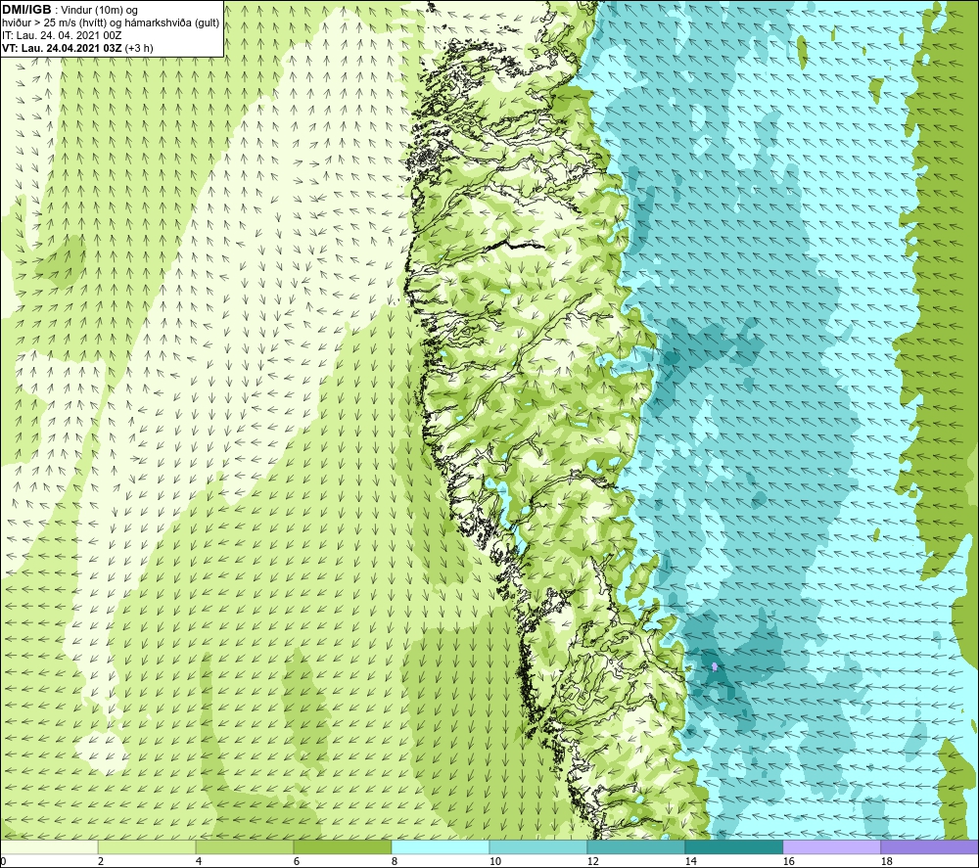The image size is (979, 868).
Task: Select the violet legend swatch above 18 m/s
Action: pyautogui.click(x=929, y=846)
